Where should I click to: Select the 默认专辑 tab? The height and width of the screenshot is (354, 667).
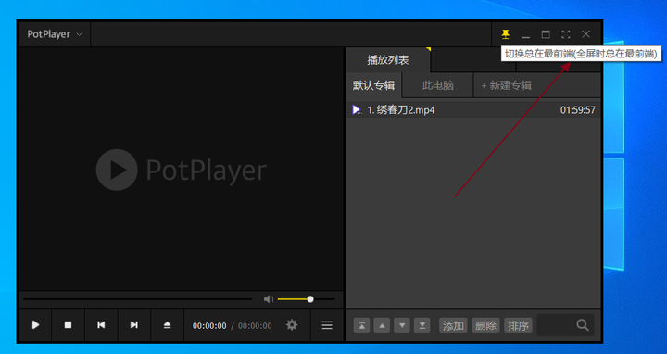[x=373, y=85]
